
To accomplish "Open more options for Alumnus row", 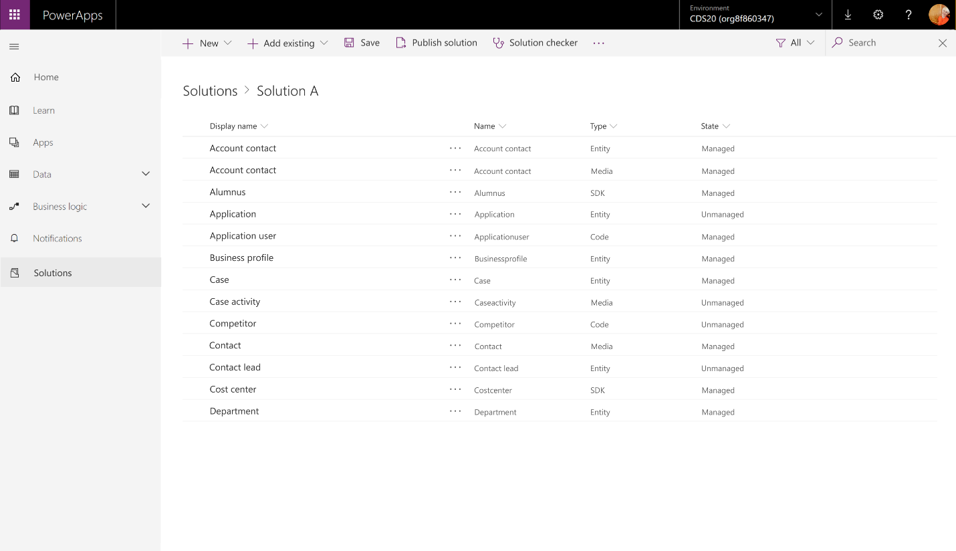I will pyautogui.click(x=455, y=192).
